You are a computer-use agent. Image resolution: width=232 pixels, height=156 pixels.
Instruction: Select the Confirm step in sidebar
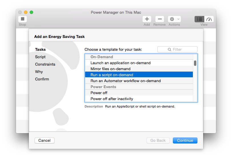(x=42, y=79)
